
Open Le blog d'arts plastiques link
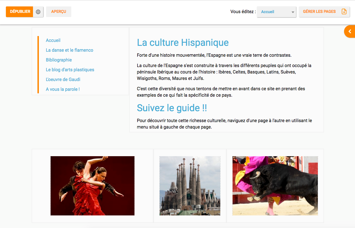(70, 70)
